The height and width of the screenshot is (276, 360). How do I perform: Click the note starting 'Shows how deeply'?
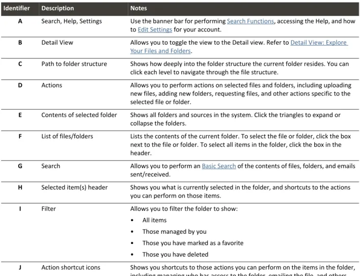pyautogui.click(x=239, y=68)
